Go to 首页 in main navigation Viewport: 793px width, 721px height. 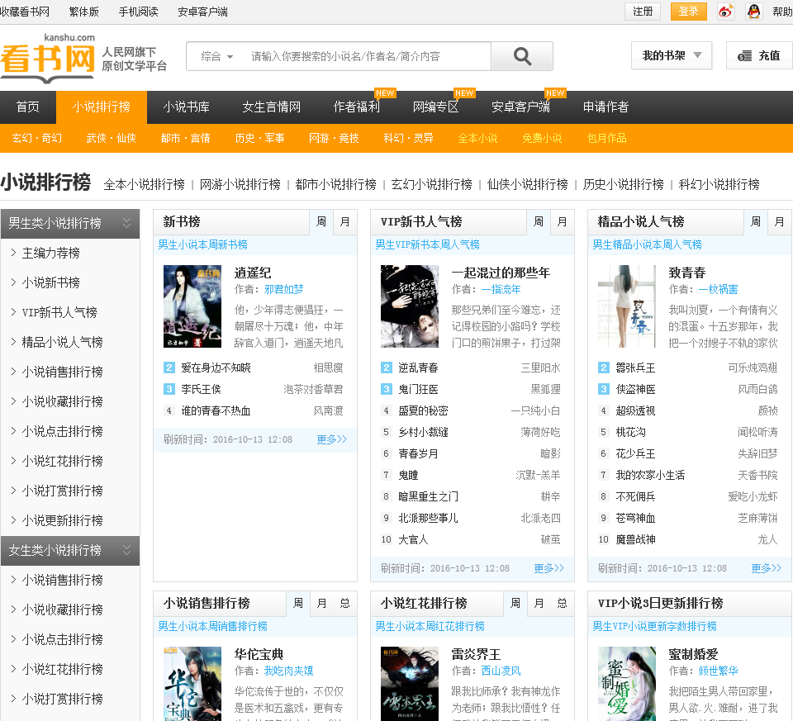coord(28,107)
